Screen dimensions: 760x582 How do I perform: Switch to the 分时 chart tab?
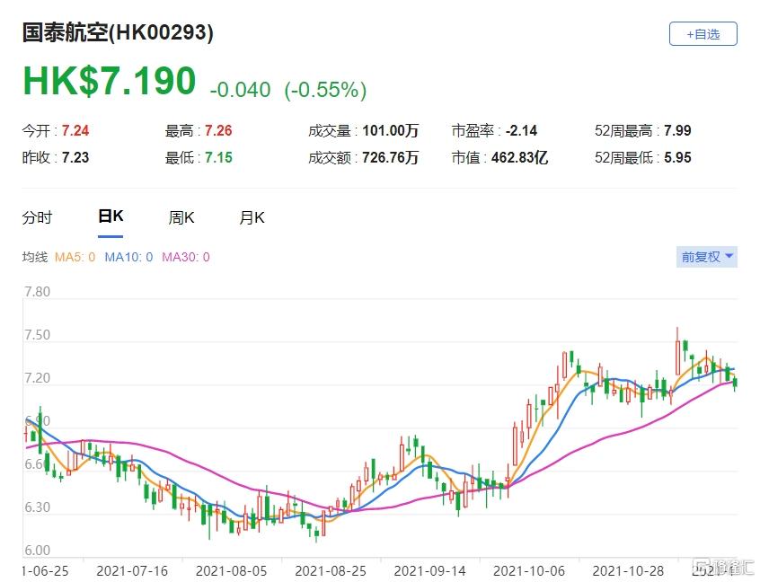click(37, 217)
